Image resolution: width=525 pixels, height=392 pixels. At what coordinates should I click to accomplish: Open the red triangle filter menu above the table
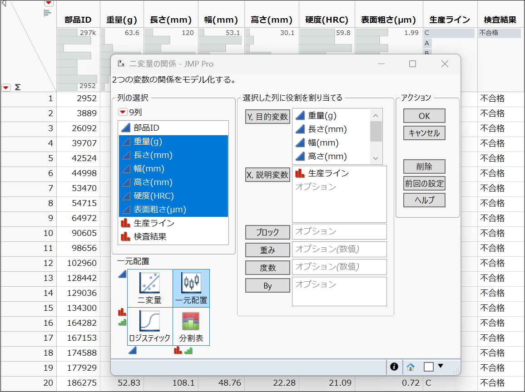[x=48, y=4]
